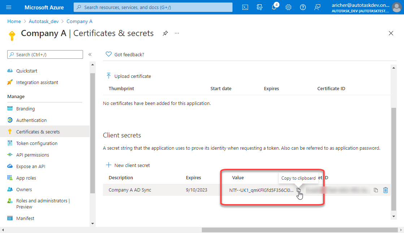Collapse the left sidebar menu
This screenshot has width=404, height=233.
coord(90,54)
